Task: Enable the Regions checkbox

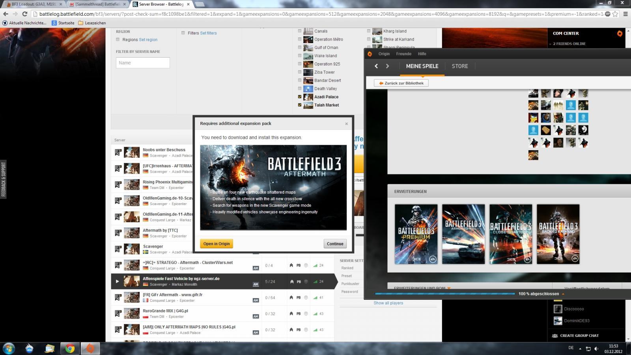Action: [118, 39]
